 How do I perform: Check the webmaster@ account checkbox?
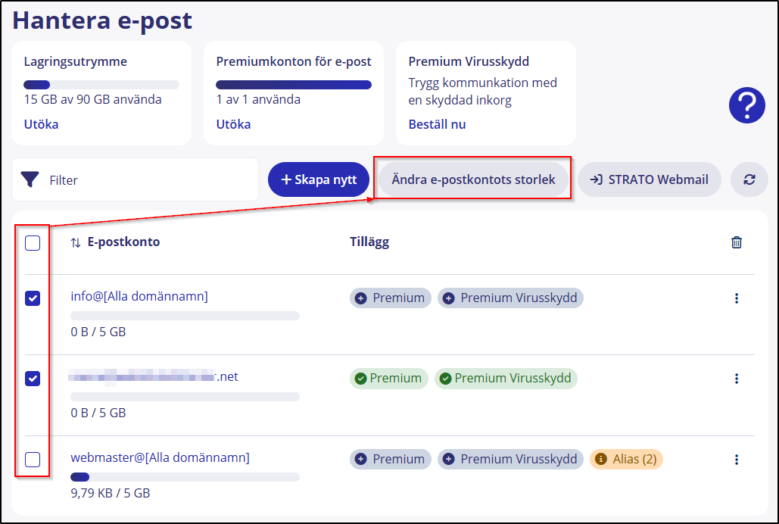[x=33, y=460]
